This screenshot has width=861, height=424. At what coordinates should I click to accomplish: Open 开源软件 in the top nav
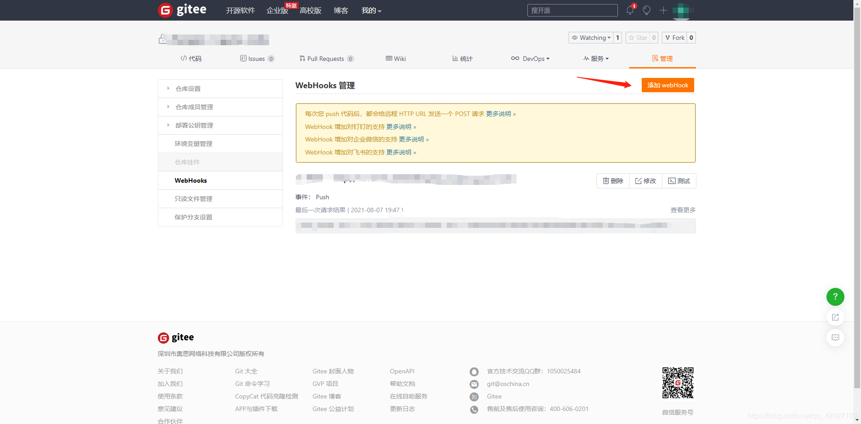click(240, 10)
